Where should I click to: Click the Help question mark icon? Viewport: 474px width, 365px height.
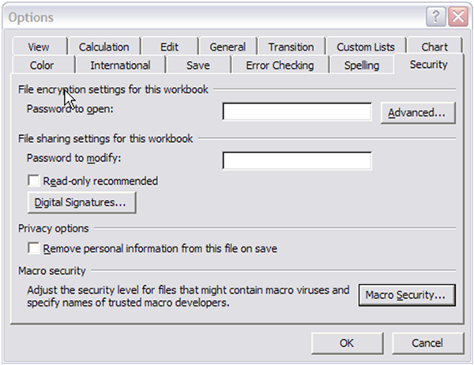pos(437,16)
